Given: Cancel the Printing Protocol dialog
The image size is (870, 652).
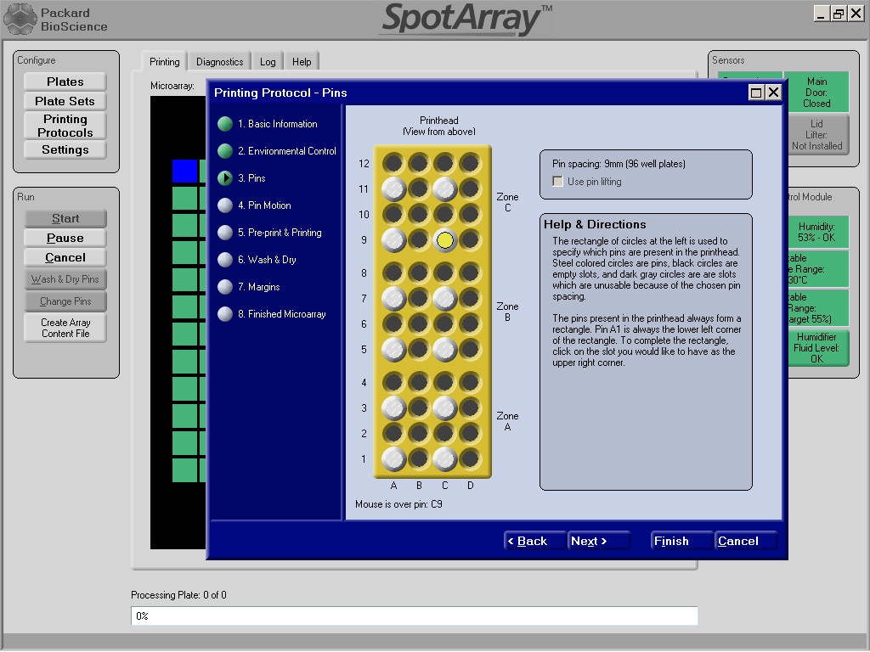Looking at the screenshot, I should coord(746,541).
